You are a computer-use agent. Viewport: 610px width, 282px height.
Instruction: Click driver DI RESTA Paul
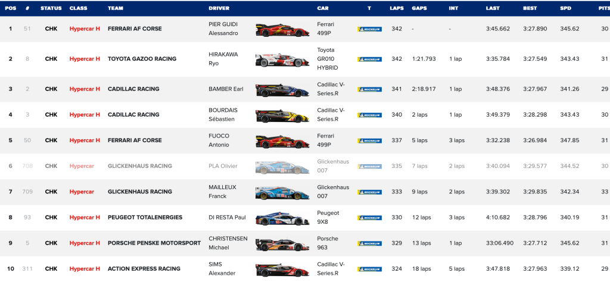point(227,217)
